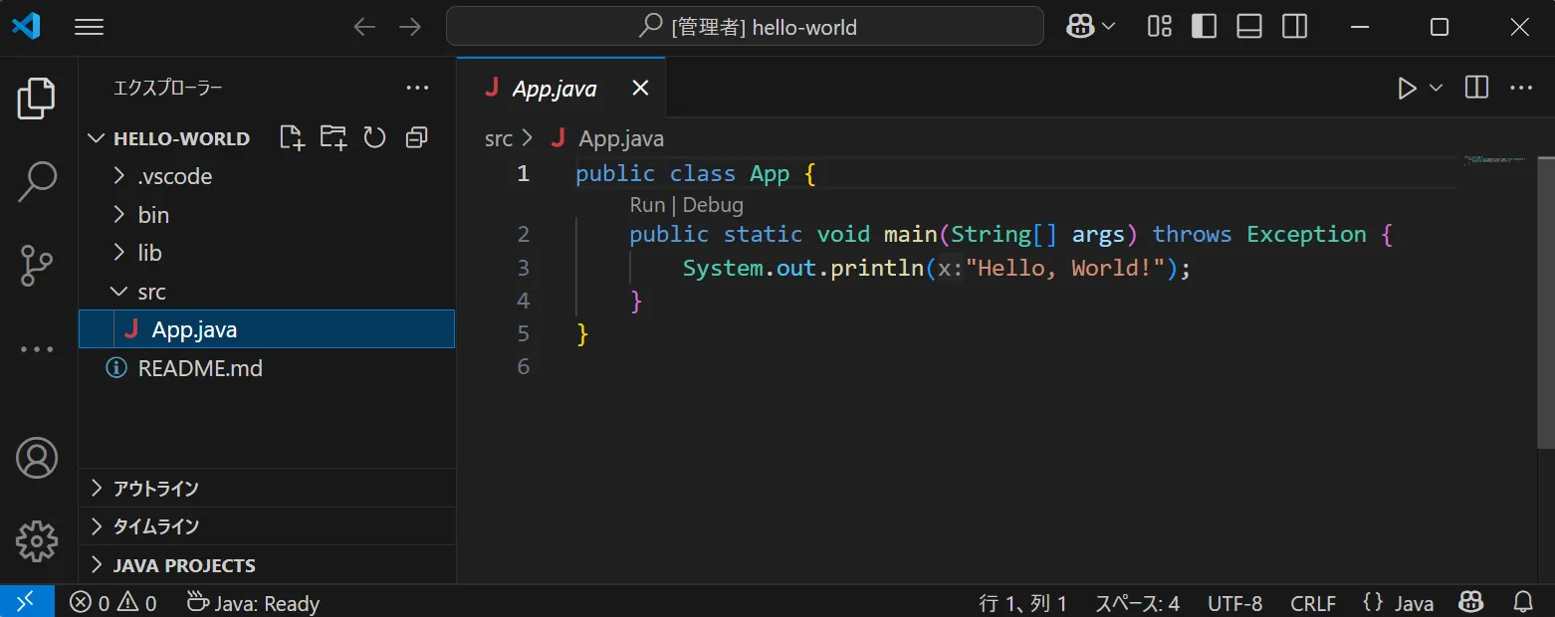
Task: Show additional views via activity bar ellipsis
Action: point(37,349)
